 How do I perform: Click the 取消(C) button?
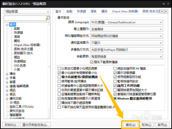[x=147, y=125]
